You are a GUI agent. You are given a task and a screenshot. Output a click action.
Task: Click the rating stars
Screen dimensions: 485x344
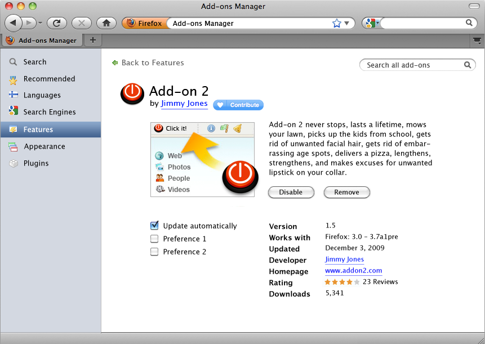coord(342,282)
